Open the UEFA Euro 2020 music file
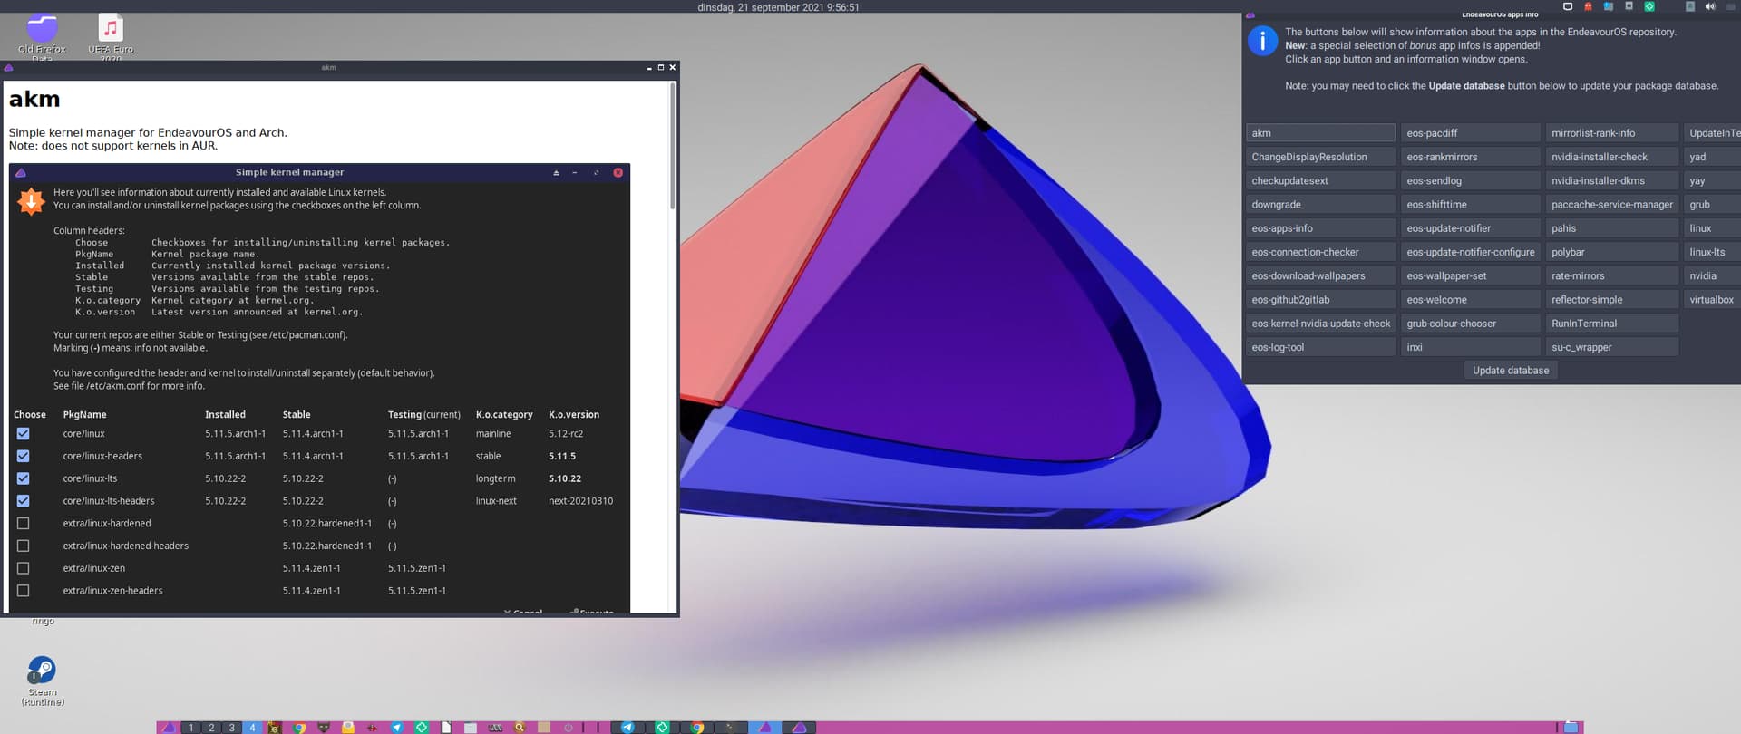 click(111, 36)
